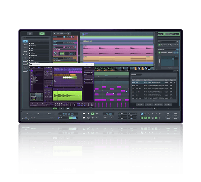Toggle the Snap button above the track headers

(62, 34)
